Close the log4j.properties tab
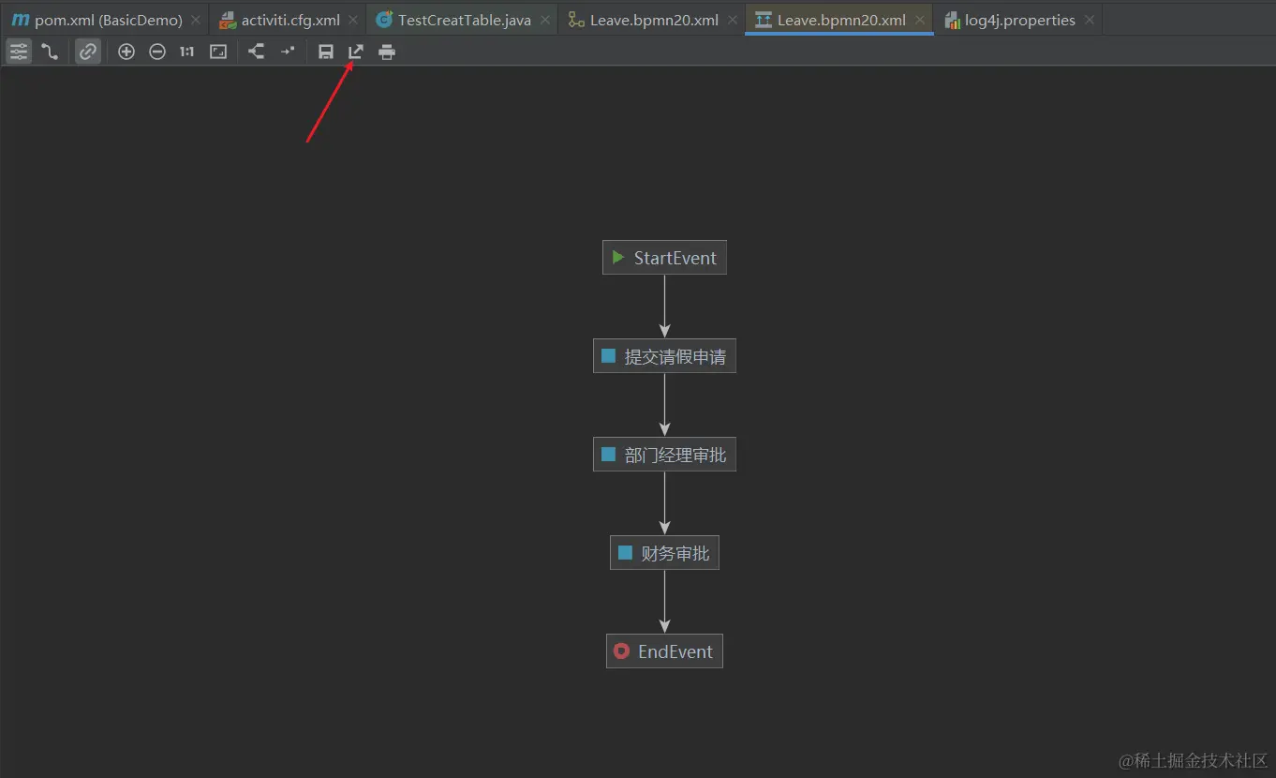 [1089, 20]
